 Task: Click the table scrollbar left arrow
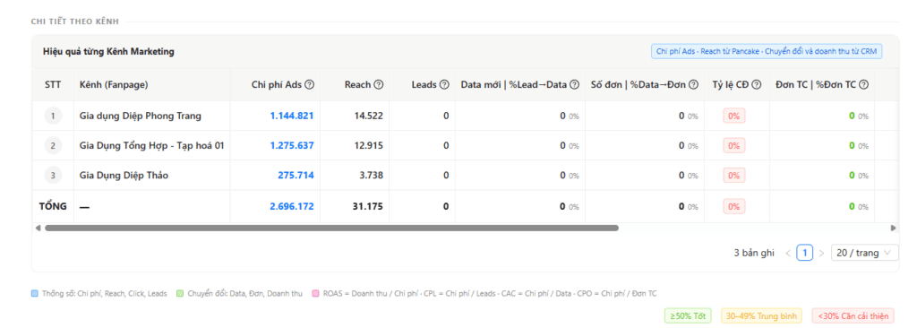(x=38, y=228)
